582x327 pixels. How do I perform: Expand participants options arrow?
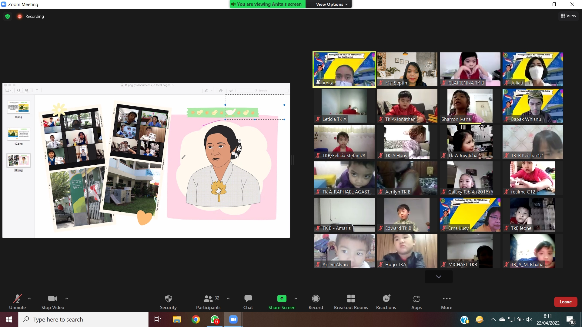point(228,299)
